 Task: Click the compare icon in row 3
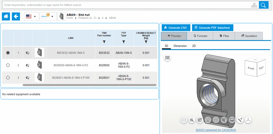click(x=28, y=78)
